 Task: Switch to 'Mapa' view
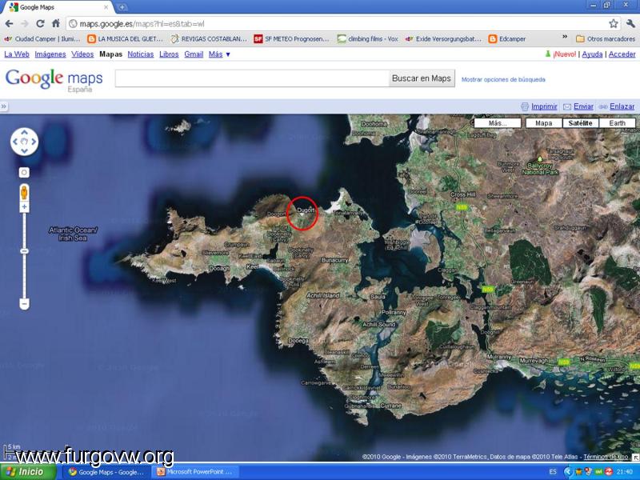pos(544,123)
